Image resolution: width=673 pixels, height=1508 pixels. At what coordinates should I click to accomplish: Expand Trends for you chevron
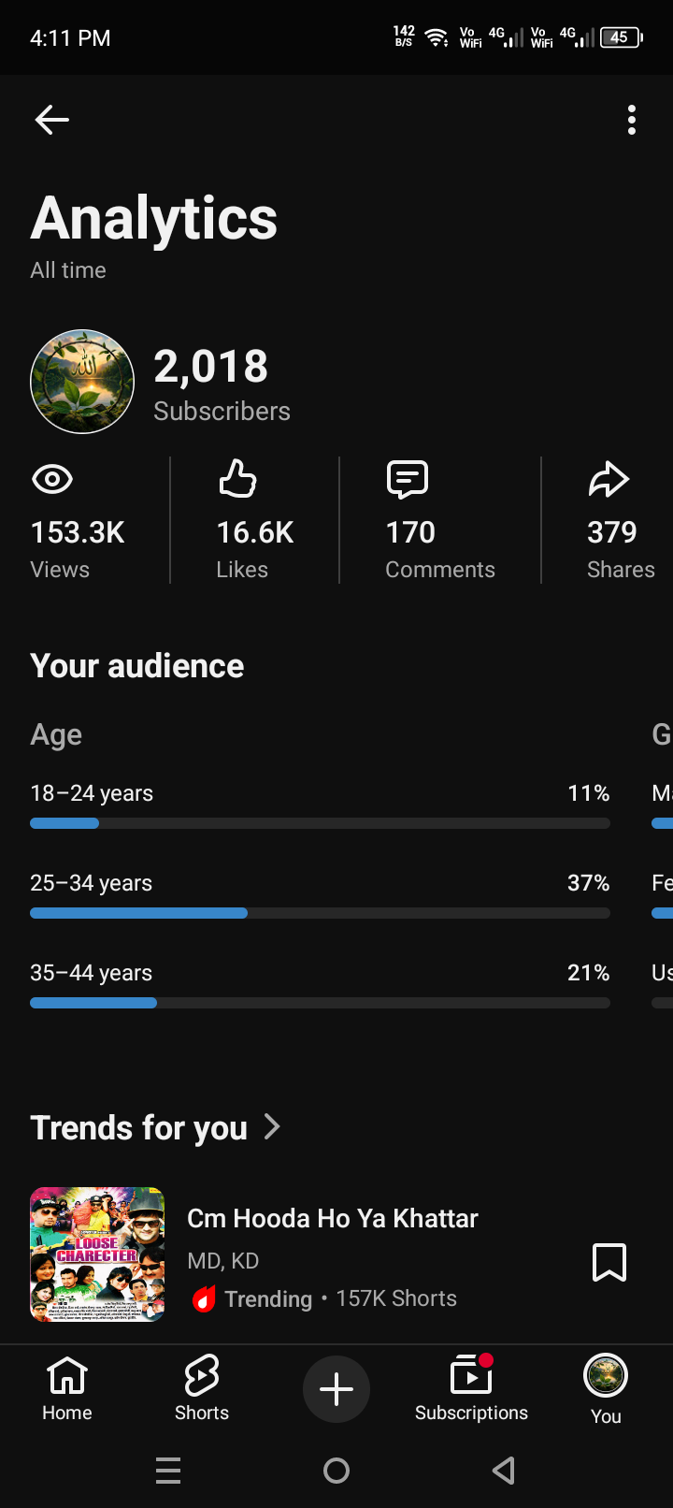click(x=272, y=1126)
